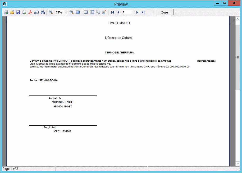
Task: Click the 'LIVRO DIÁRIO' heading
Action: click(119, 23)
